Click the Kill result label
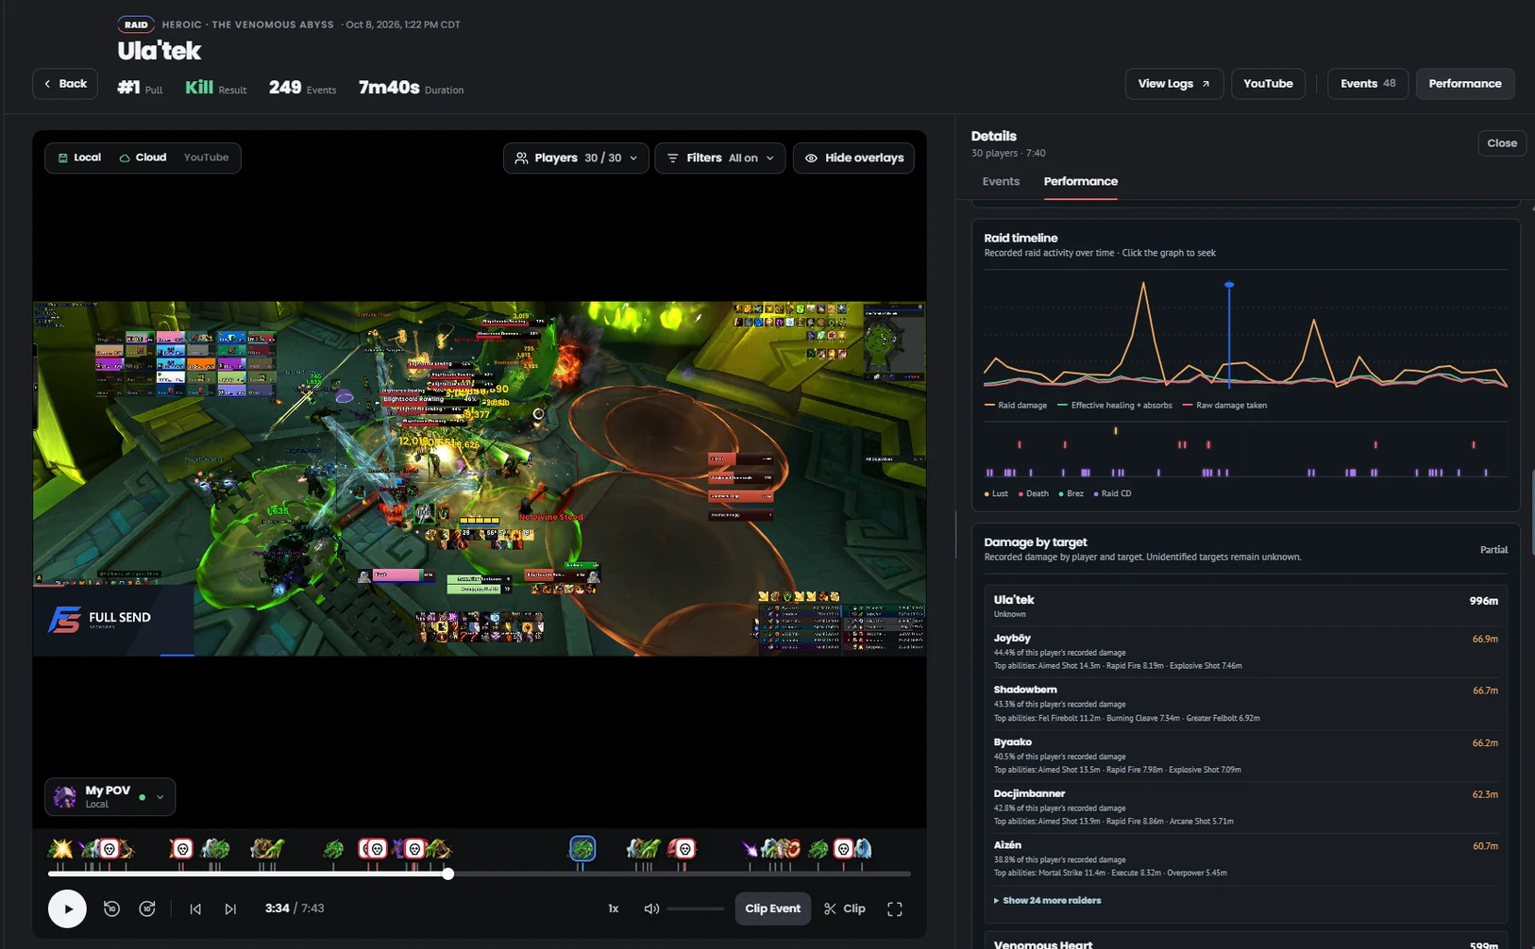 pyautogui.click(x=215, y=88)
